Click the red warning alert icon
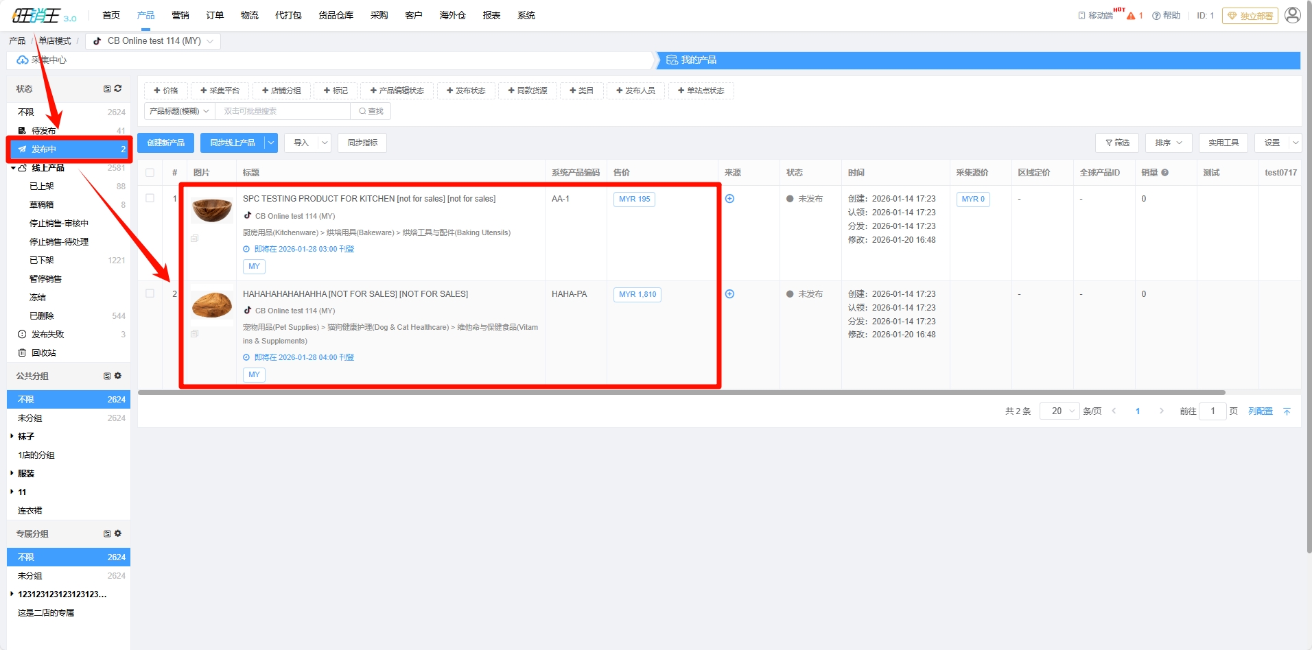Screen dimensions: 1312x650 1131,16
